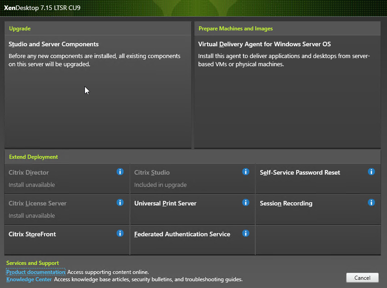Install Citrix StoreFront
387x288 pixels.
(67, 240)
